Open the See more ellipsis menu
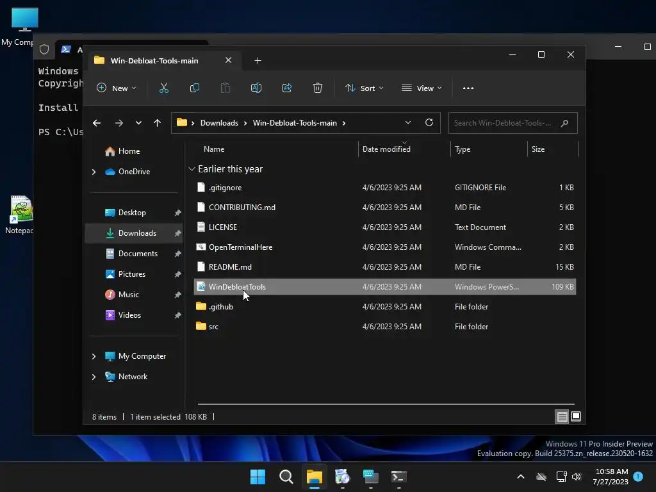Screen dimensions: 656x492 point(468,88)
